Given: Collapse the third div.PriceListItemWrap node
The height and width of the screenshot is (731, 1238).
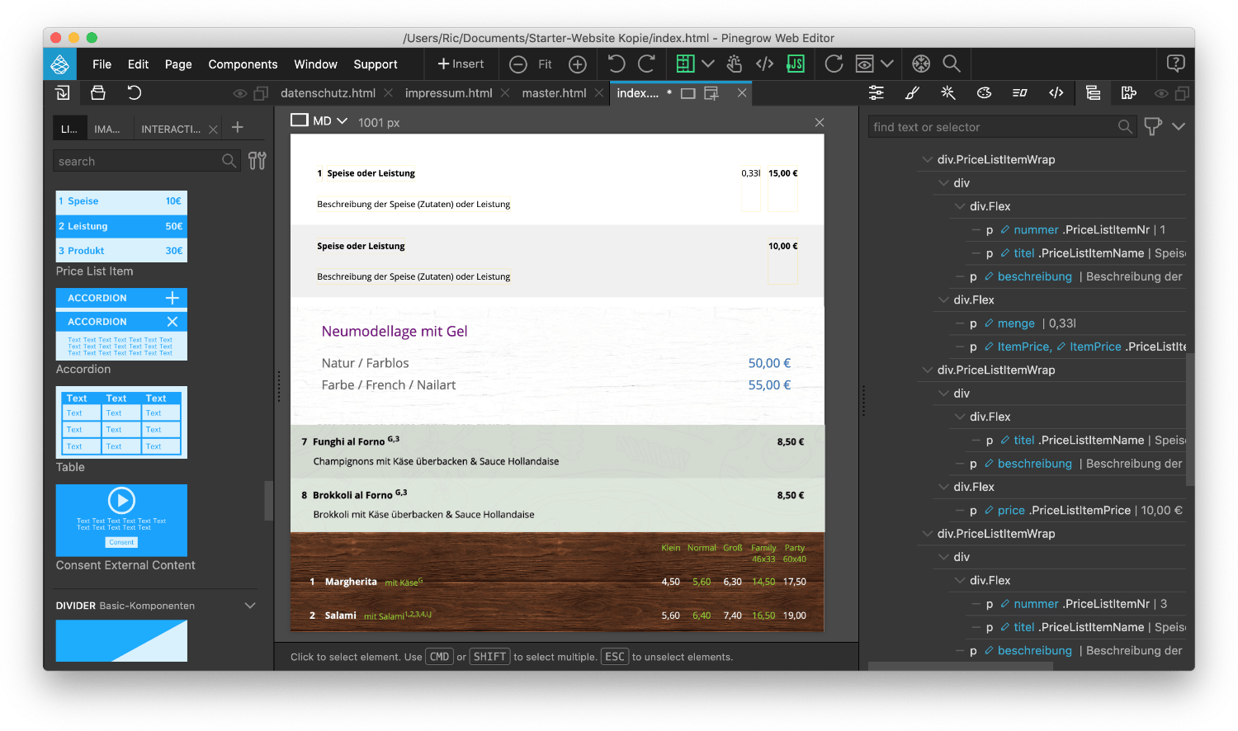Looking at the screenshot, I should tap(927, 534).
